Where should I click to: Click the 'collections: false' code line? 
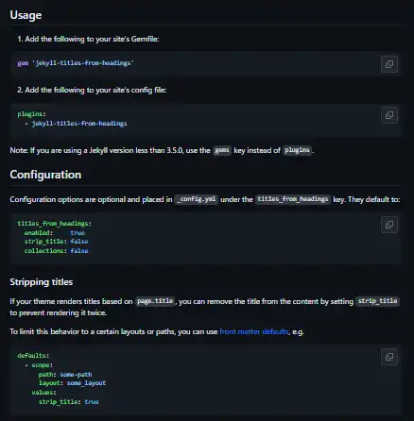(56, 251)
